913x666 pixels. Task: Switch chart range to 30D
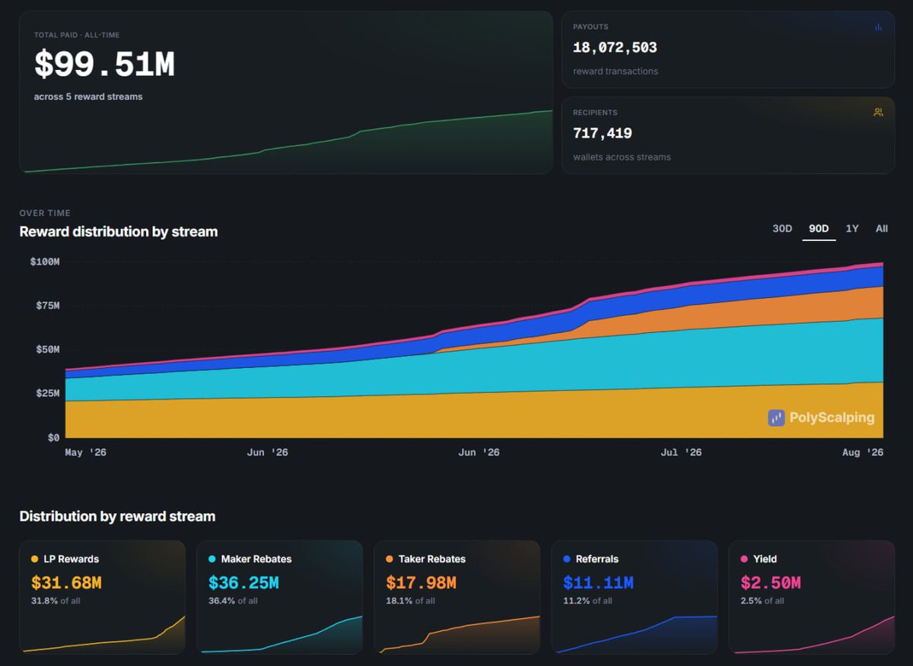tap(782, 229)
